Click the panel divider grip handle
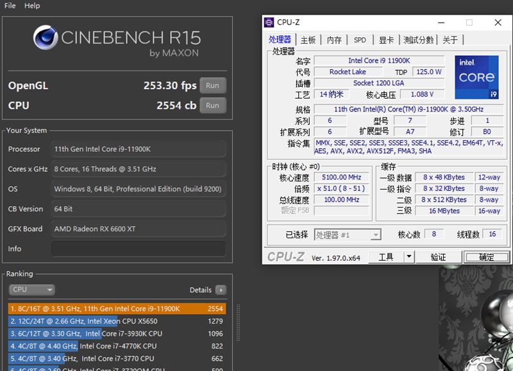 coord(238,323)
